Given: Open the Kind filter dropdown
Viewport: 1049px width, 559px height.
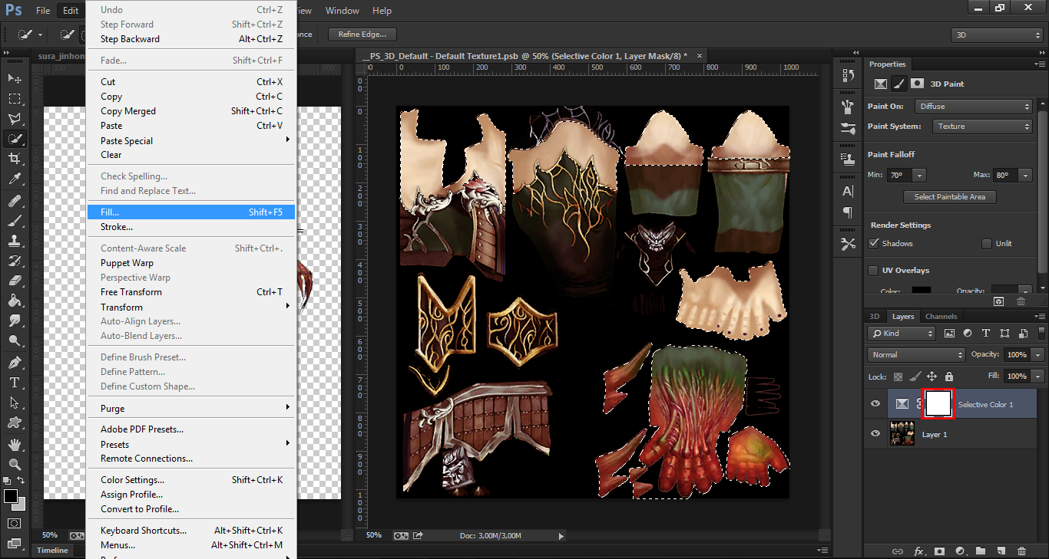Looking at the screenshot, I should (902, 334).
